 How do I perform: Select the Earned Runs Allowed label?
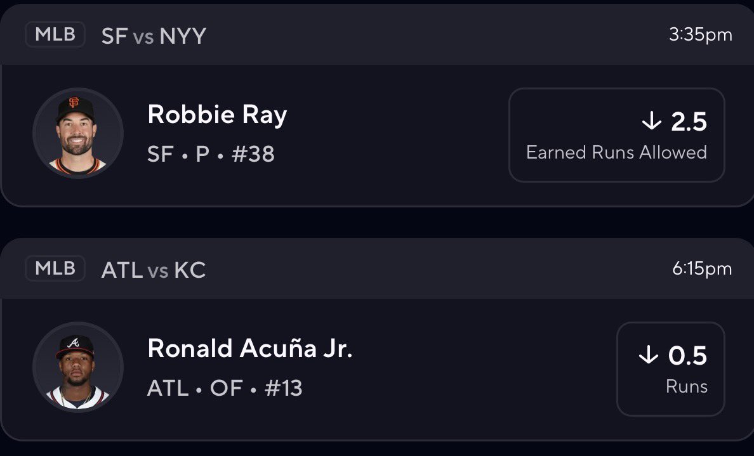click(x=616, y=152)
